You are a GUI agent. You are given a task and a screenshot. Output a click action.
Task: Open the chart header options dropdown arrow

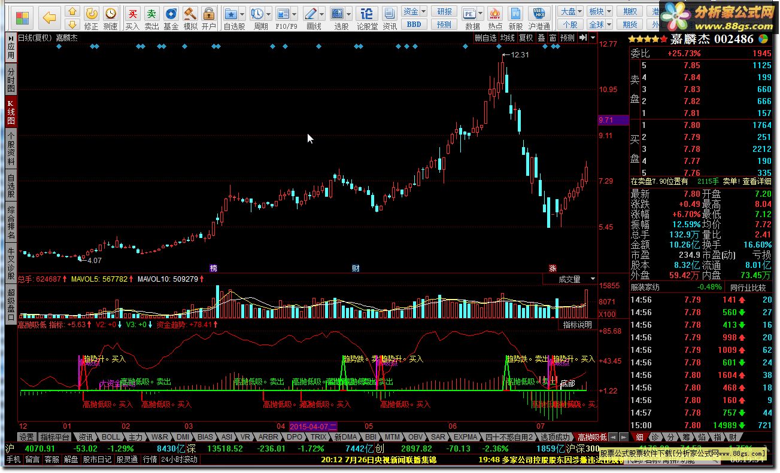coord(593,38)
